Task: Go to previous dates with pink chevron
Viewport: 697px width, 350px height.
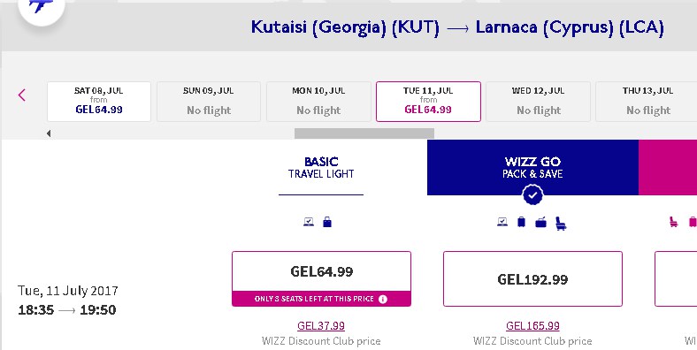Action: [x=22, y=95]
